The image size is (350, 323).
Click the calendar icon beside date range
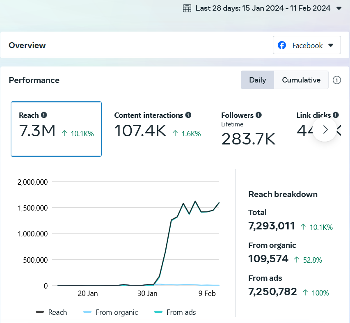click(187, 8)
